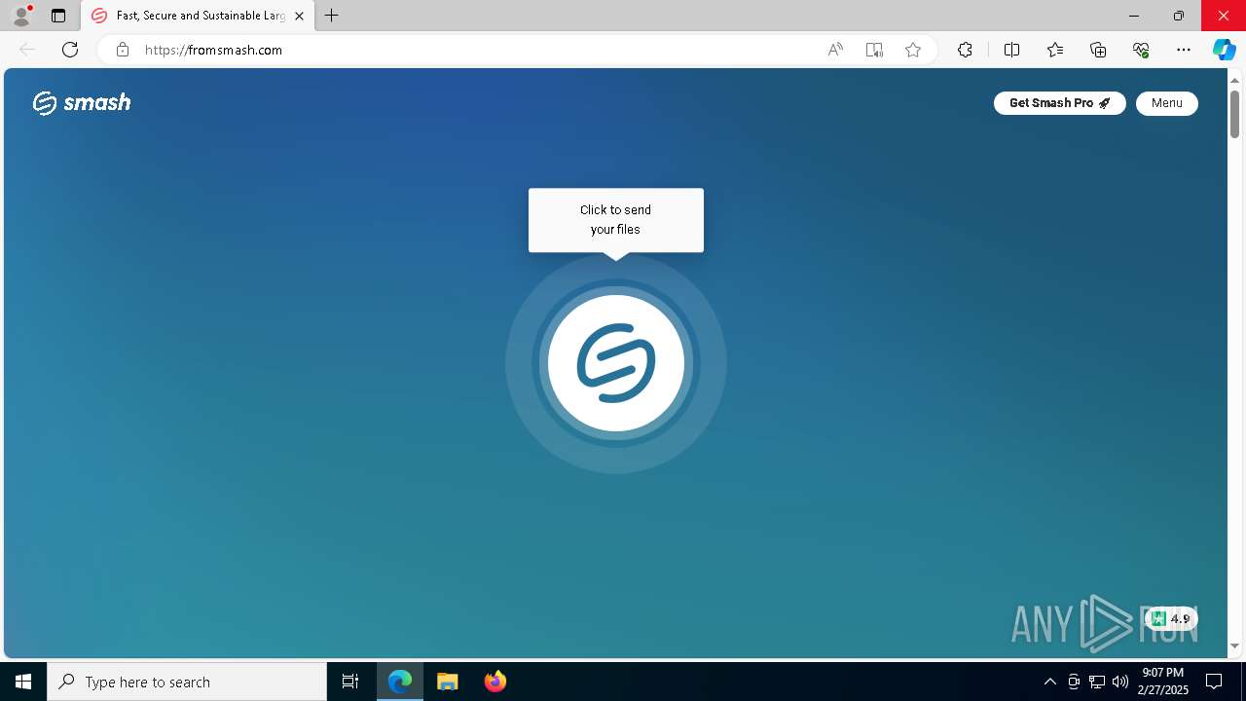Click the page vertical scrollbar thumb
The width and height of the screenshot is (1246, 701).
point(1234,114)
